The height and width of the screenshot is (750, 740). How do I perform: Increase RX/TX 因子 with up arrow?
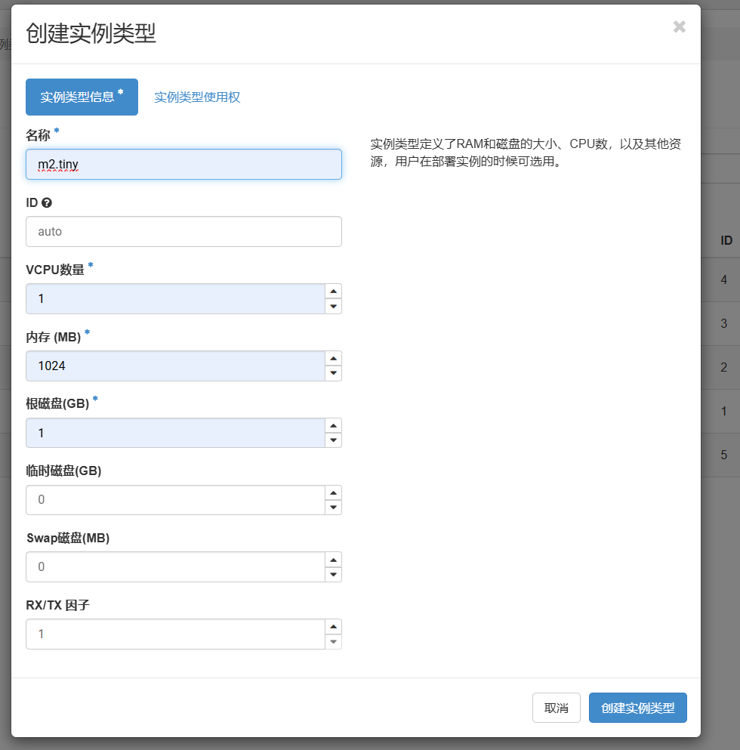[333, 627]
